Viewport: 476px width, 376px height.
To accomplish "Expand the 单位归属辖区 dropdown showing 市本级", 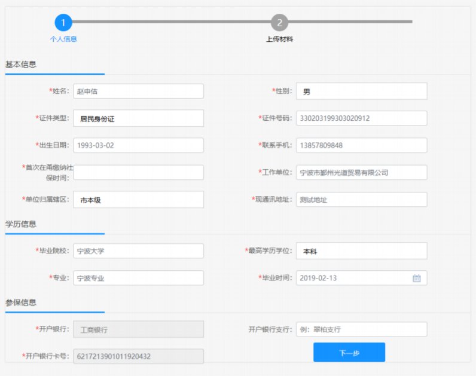I will click(x=138, y=200).
